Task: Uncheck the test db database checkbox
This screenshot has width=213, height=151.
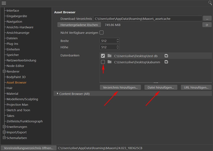Action: pos(103,56)
